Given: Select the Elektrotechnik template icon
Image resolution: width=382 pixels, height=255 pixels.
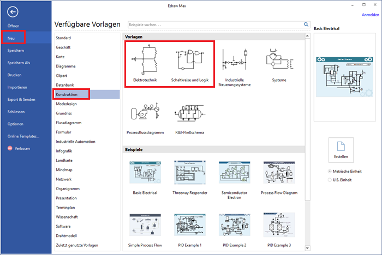Looking at the screenshot, I should coord(145,59).
